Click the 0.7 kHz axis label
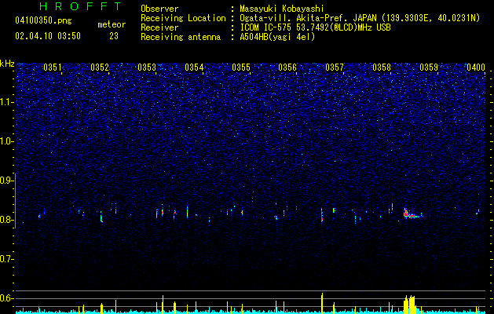This screenshot has width=494, height=314. point(6,259)
